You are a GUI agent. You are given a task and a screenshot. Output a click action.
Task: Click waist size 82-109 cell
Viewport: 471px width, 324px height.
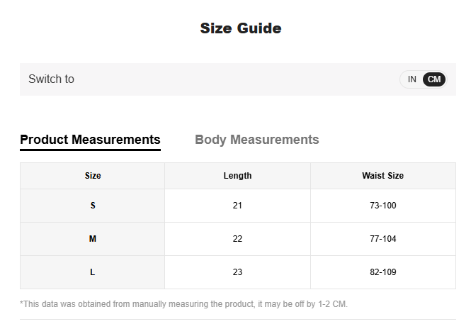[382, 272]
